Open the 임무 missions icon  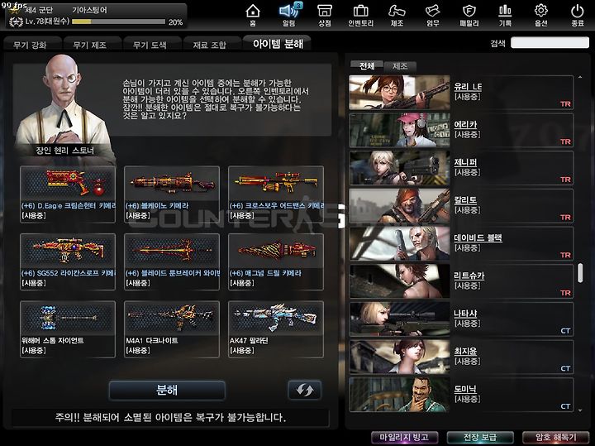[x=432, y=14]
